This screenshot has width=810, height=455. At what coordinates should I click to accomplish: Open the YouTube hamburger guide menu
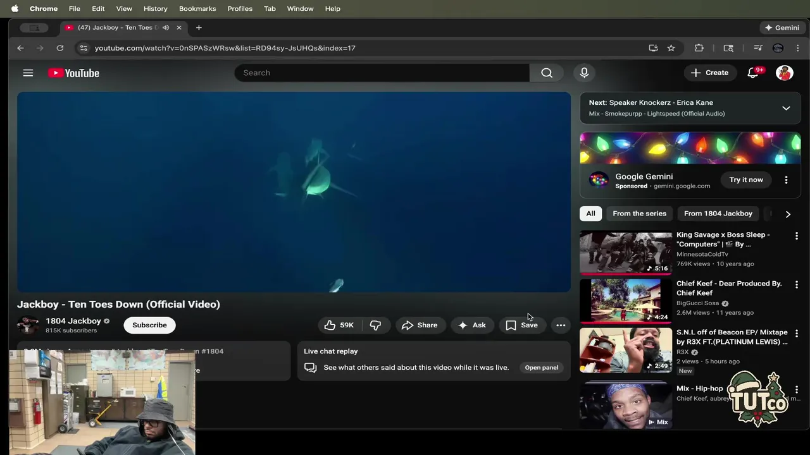pyautogui.click(x=28, y=73)
